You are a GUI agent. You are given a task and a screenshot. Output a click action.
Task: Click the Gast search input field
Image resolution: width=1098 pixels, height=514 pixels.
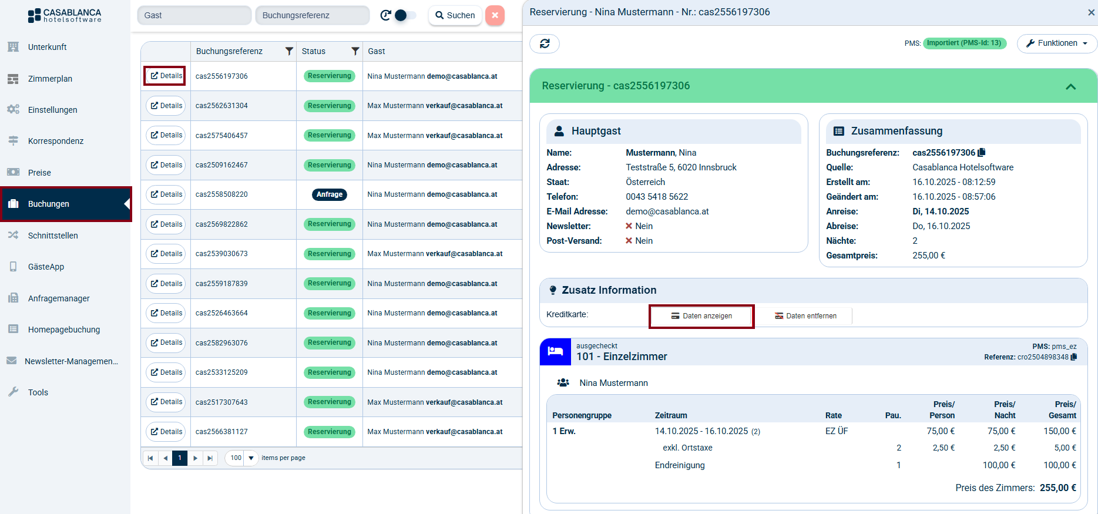click(194, 15)
